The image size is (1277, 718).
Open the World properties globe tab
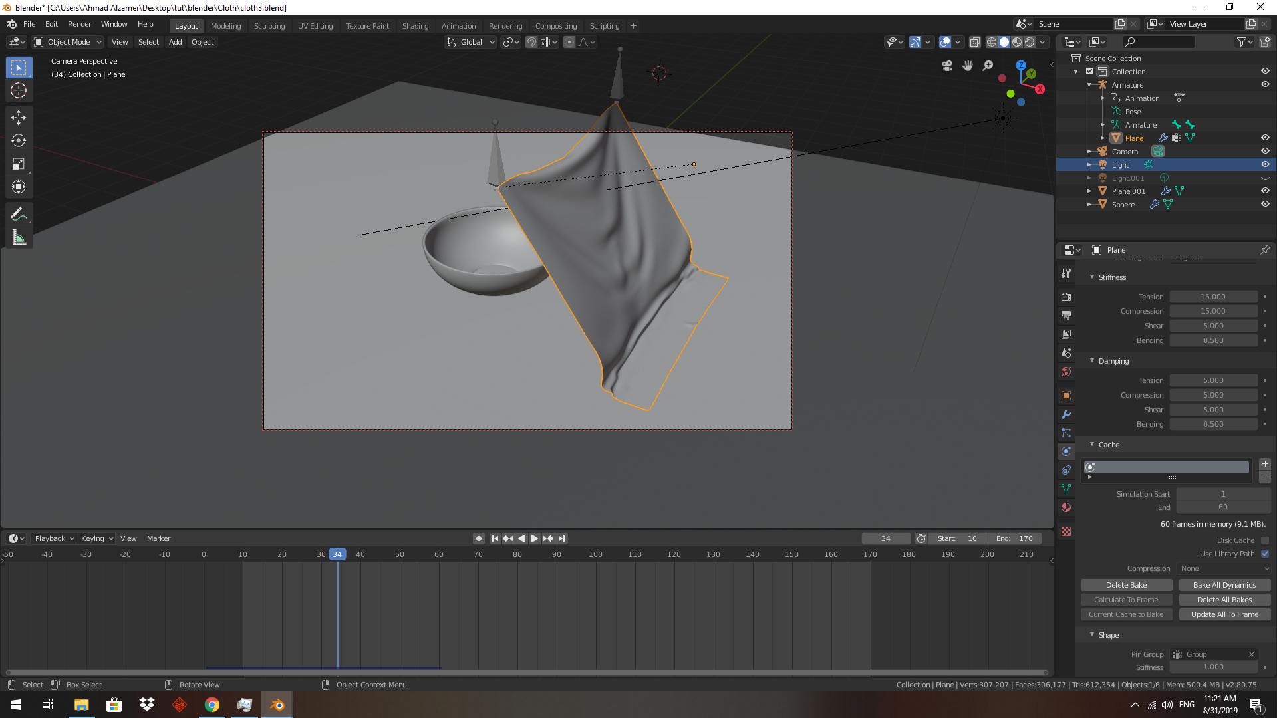pyautogui.click(x=1065, y=372)
